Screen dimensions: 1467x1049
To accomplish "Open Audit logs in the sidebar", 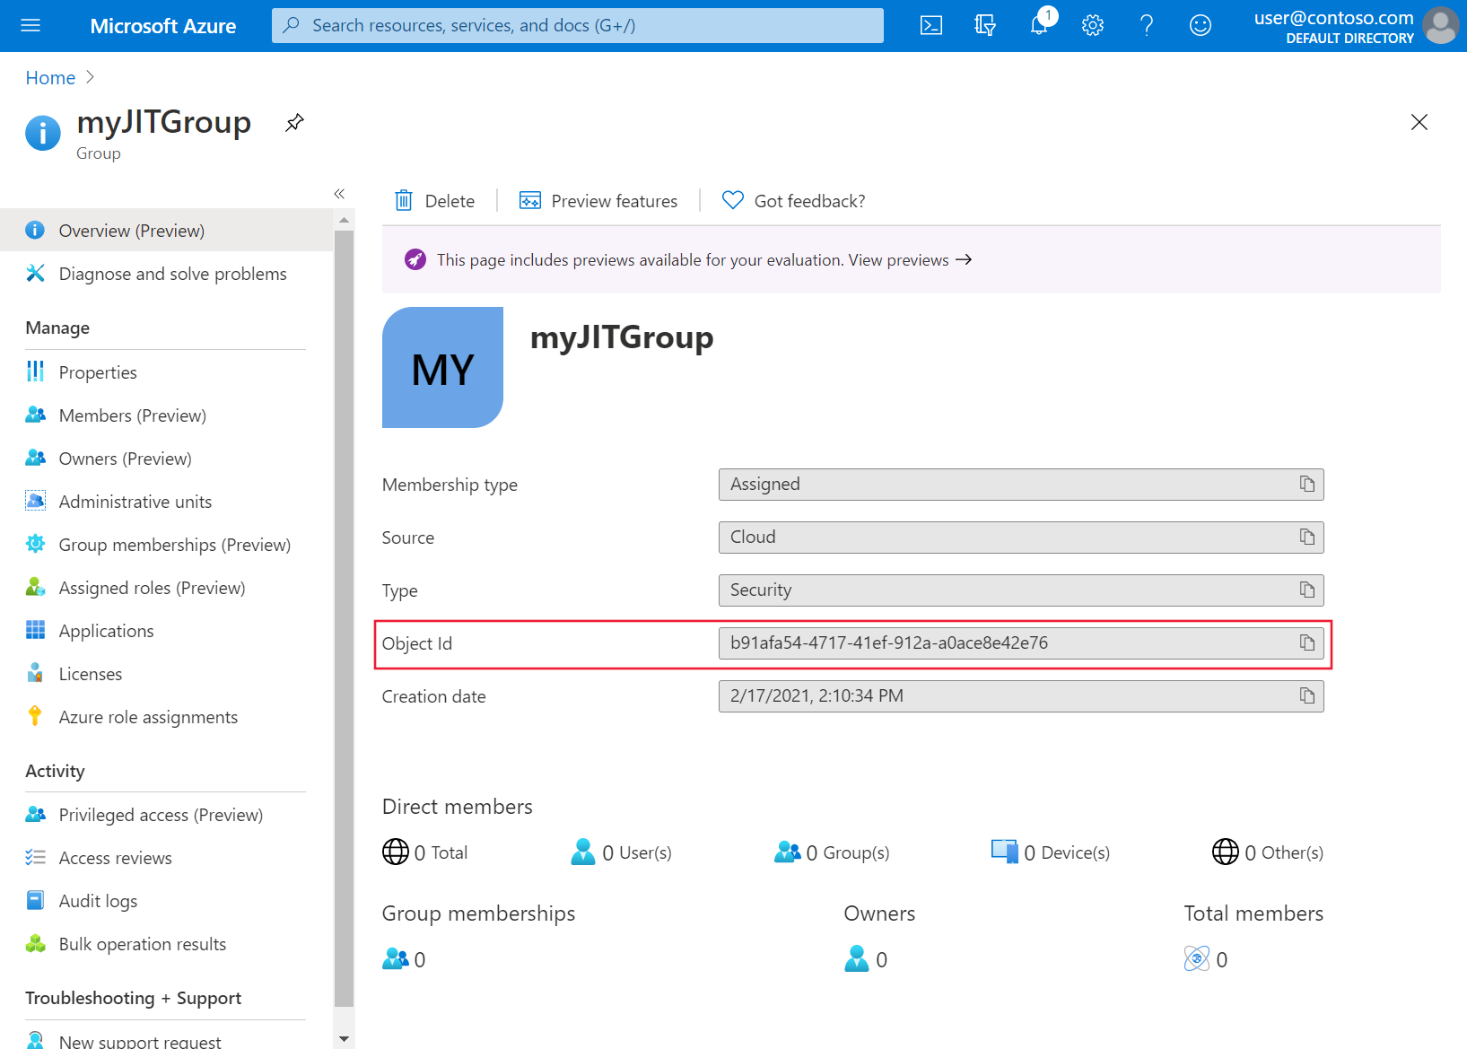I will coord(98,900).
